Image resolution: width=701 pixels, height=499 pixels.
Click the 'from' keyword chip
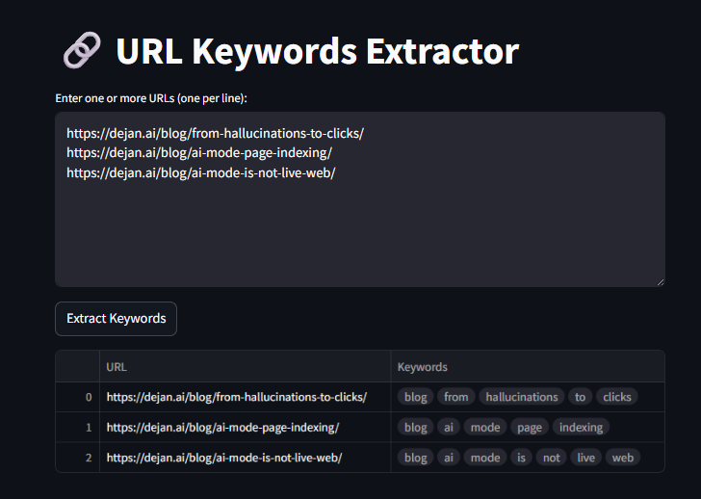[x=456, y=397]
